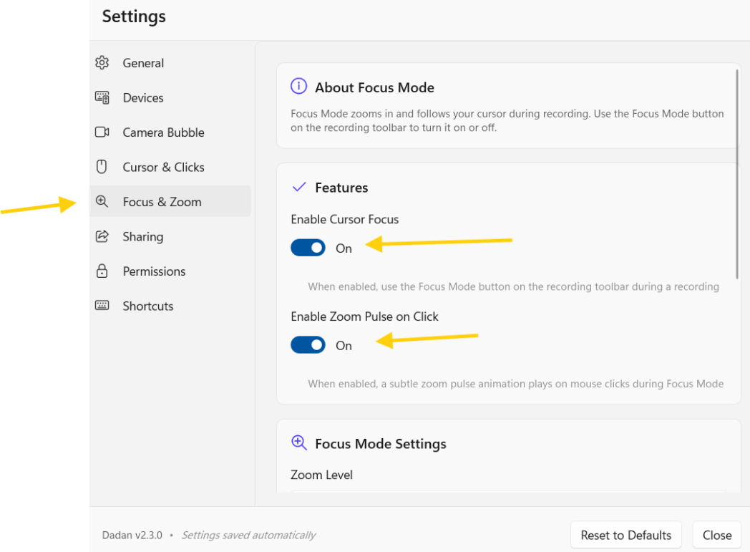Screen dimensions: 750x552
Task: Click the Reset to Defaults button
Action: pyautogui.click(x=625, y=535)
